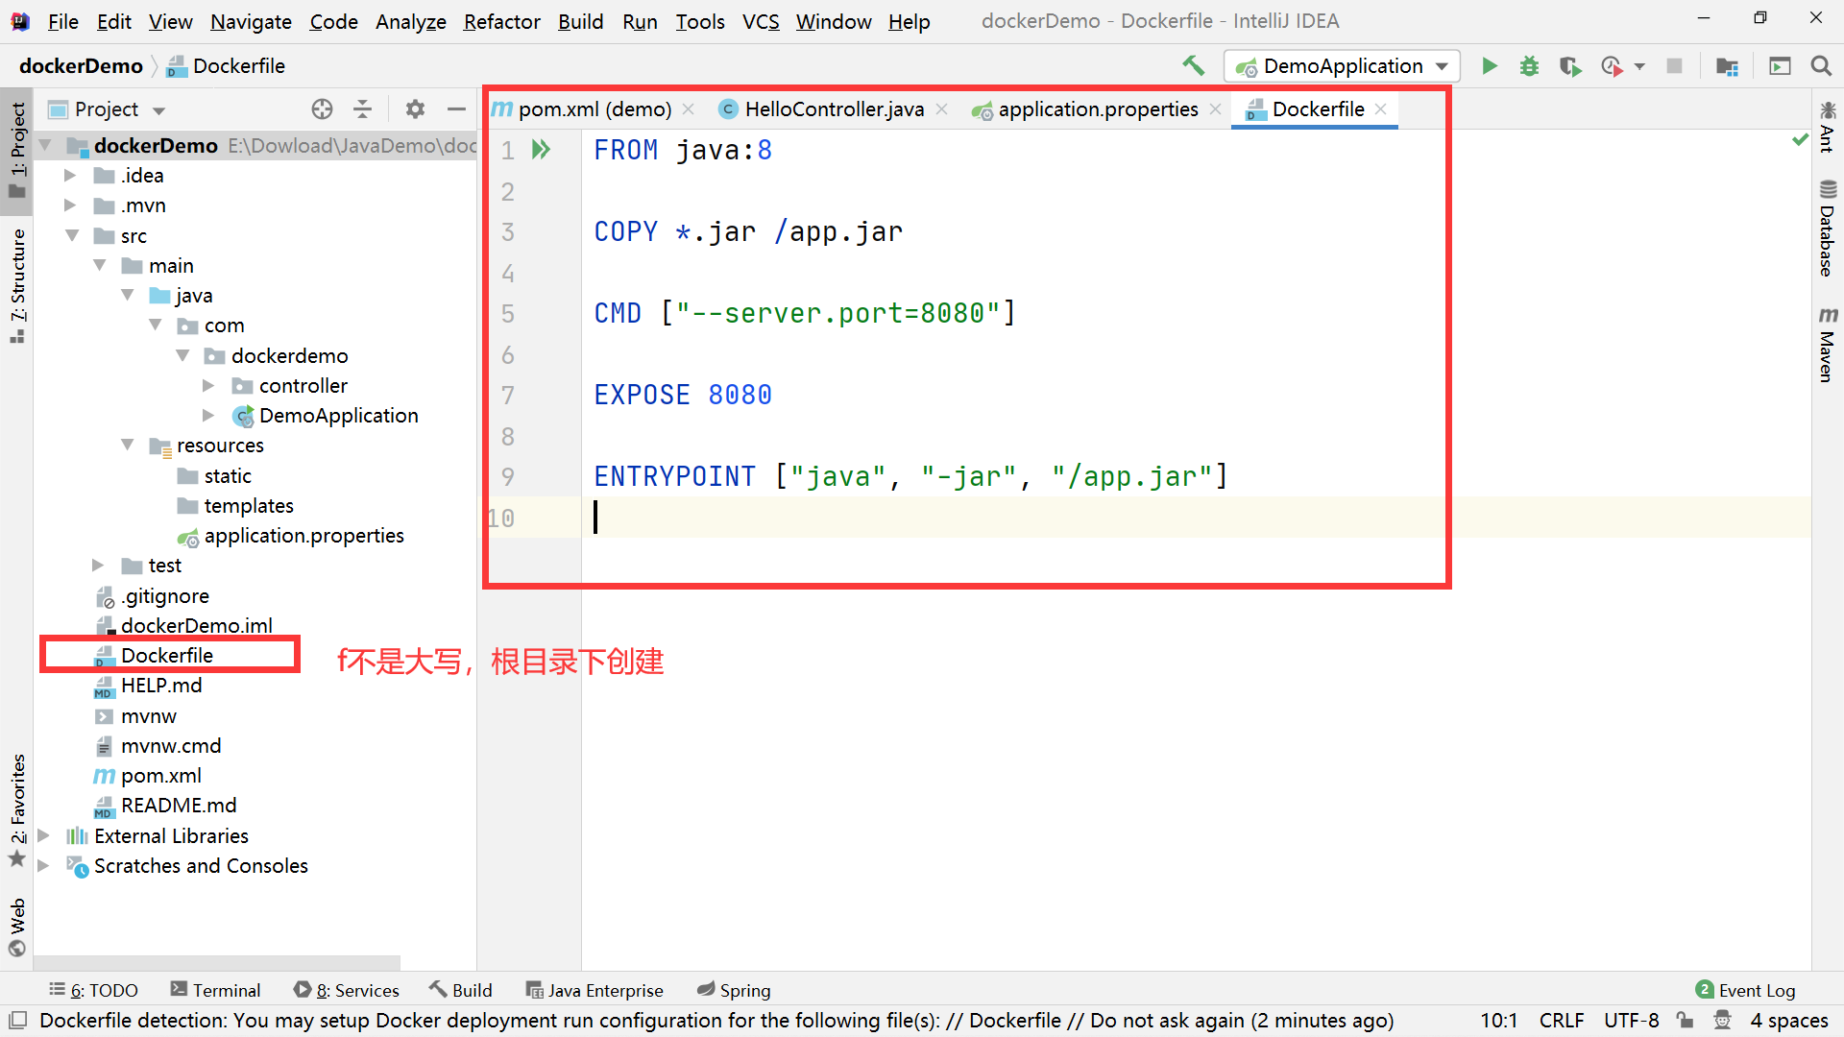Screen dimensions: 1844x1037
Task: Open the Structure tool window
Action: (17, 286)
